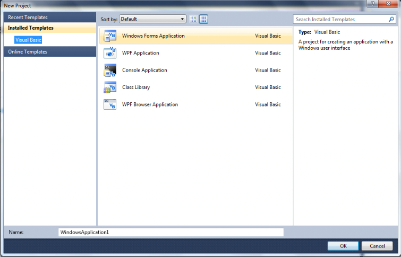This screenshot has height=257, width=401.
Task: Select 'Console Application' template name
Action: tap(144, 70)
